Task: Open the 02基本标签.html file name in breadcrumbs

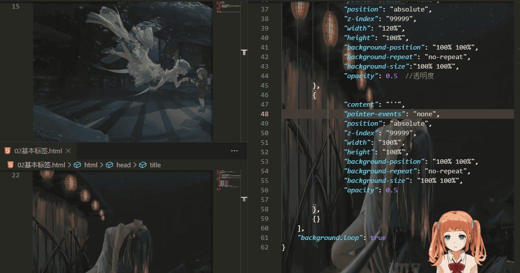Action: coord(41,165)
